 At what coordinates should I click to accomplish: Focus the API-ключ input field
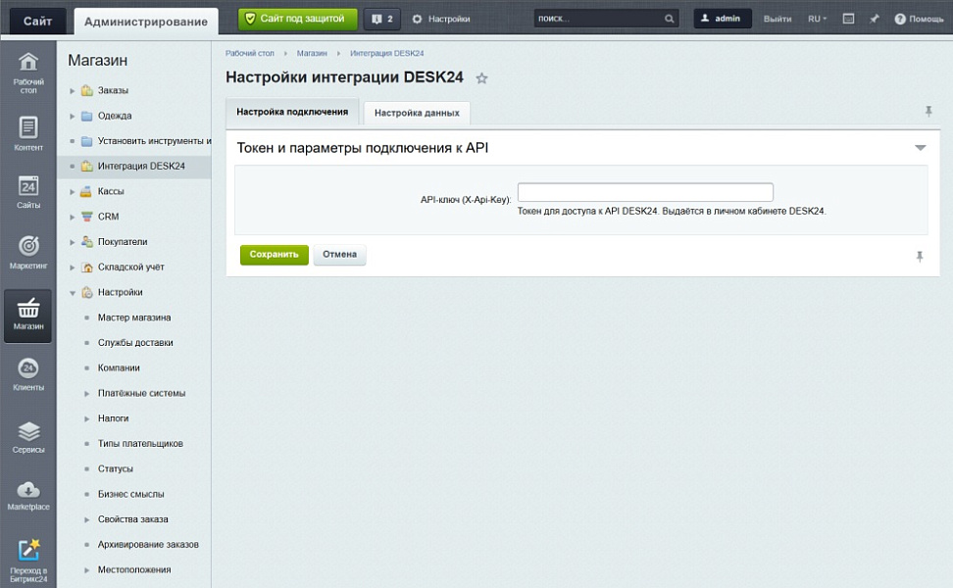pyautogui.click(x=645, y=193)
